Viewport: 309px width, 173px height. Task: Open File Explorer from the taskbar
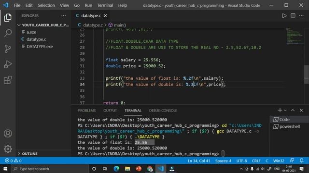127,169
